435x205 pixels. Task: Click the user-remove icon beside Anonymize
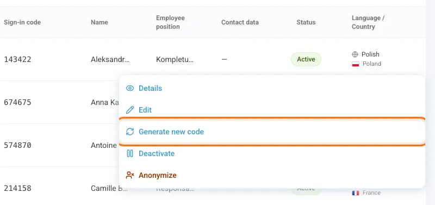tap(130, 175)
